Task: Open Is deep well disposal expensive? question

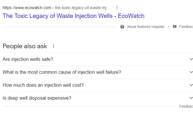Action: 98,98
